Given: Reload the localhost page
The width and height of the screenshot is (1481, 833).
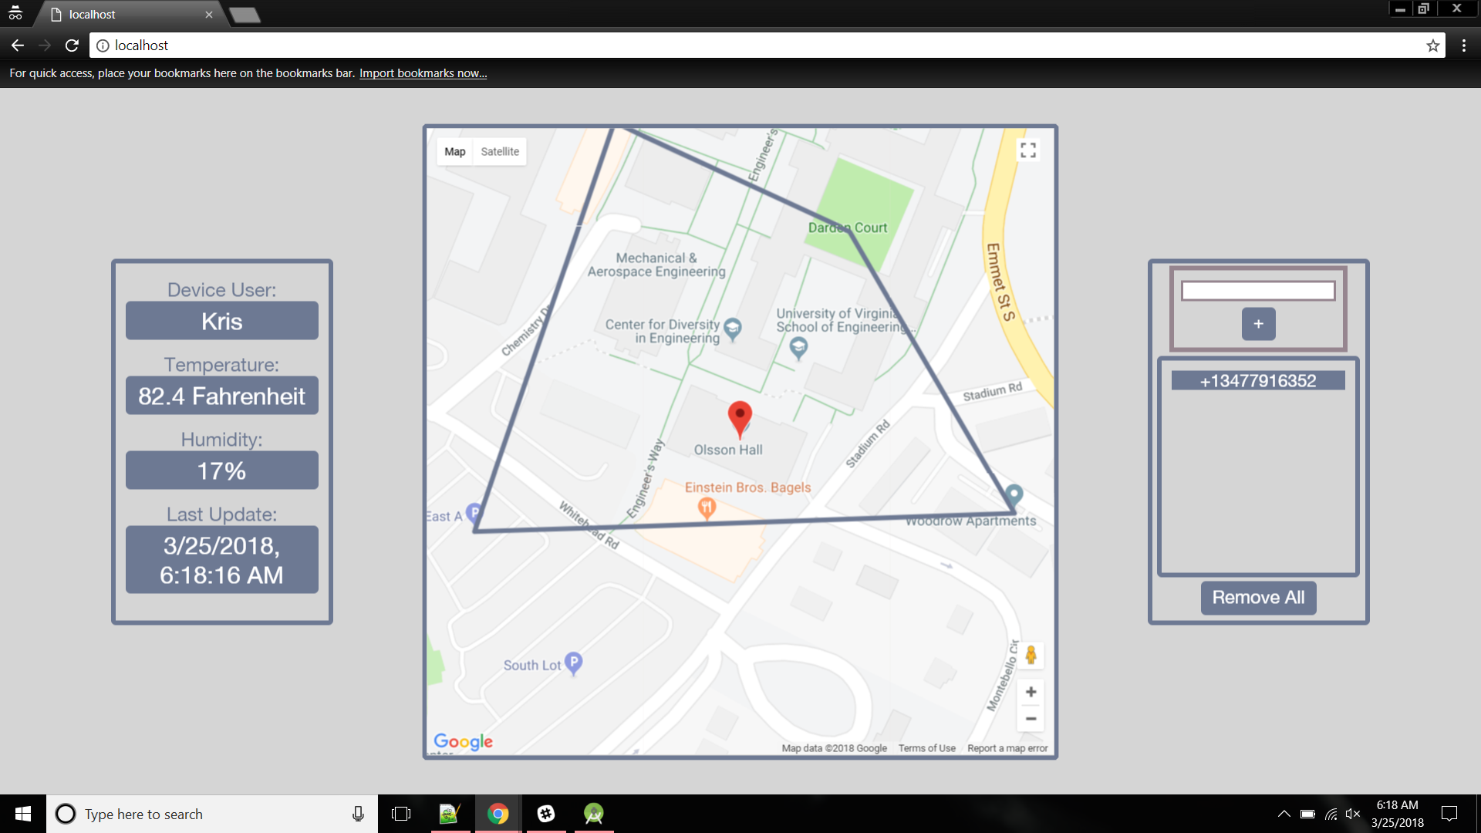Looking at the screenshot, I should 72,46.
